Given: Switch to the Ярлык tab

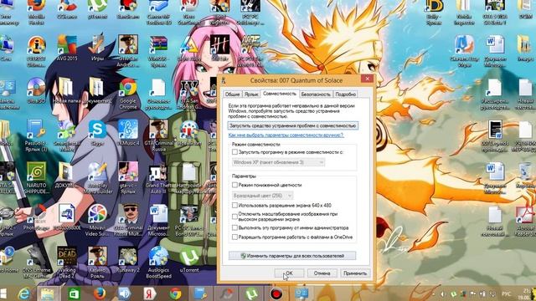Looking at the screenshot, I should pyautogui.click(x=251, y=94).
